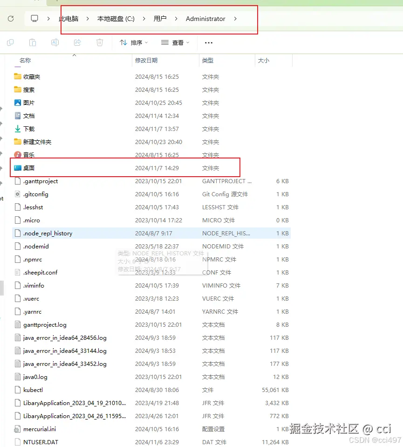403x447 pixels.
Task: Select the 文档 folder icon
Action: tap(18, 116)
